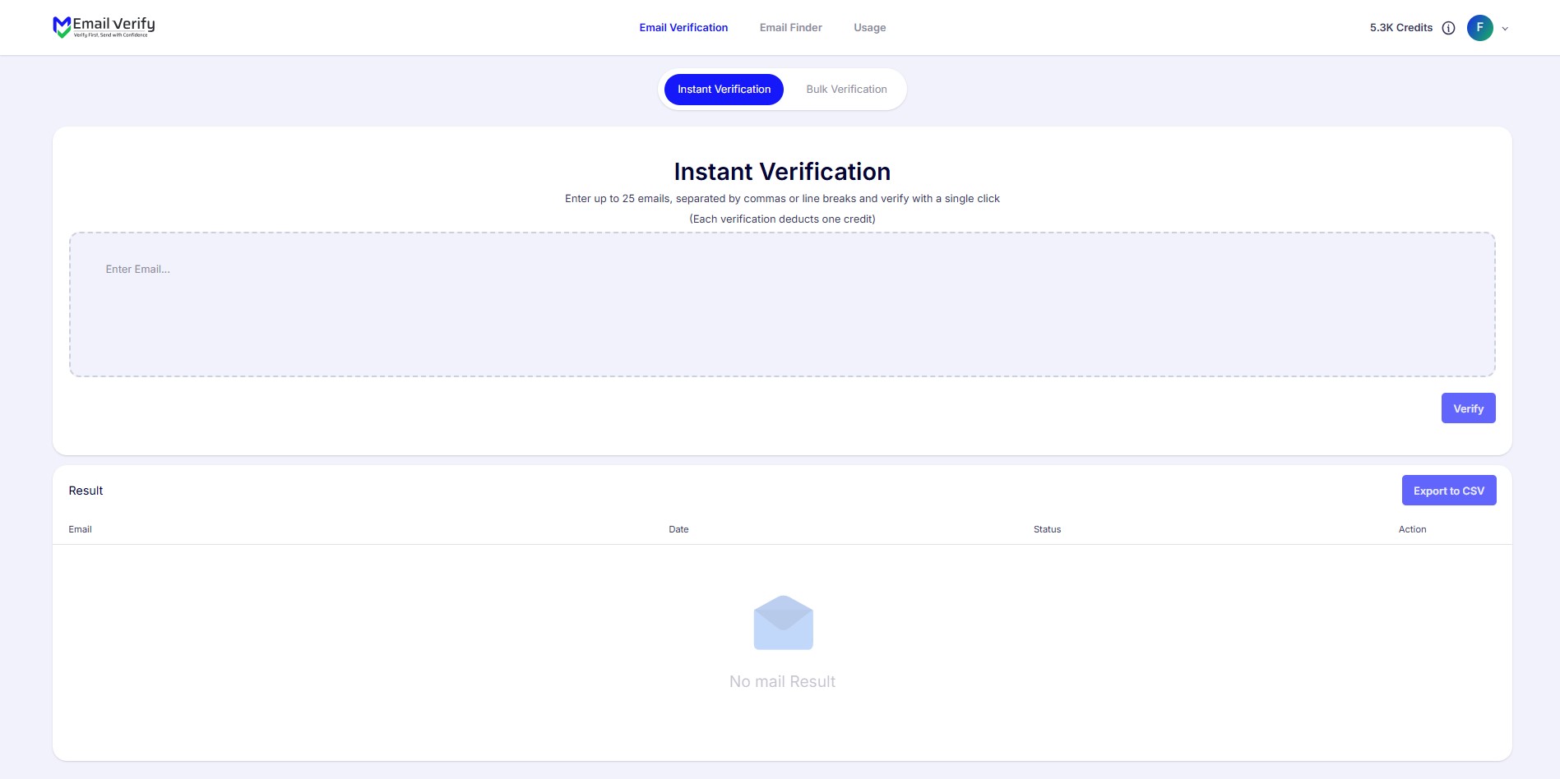Click the empty mailbox envelope icon

click(783, 623)
